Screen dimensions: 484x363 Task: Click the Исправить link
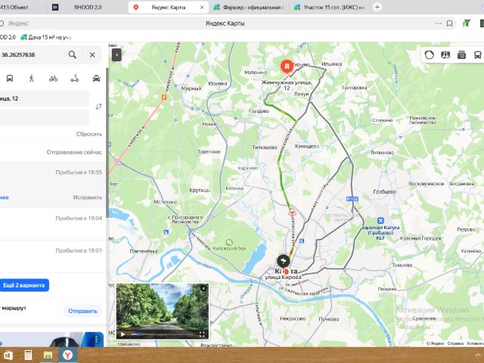point(88,197)
